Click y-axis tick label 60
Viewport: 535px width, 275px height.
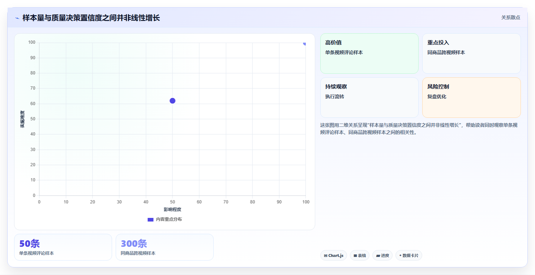click(33, 104)
